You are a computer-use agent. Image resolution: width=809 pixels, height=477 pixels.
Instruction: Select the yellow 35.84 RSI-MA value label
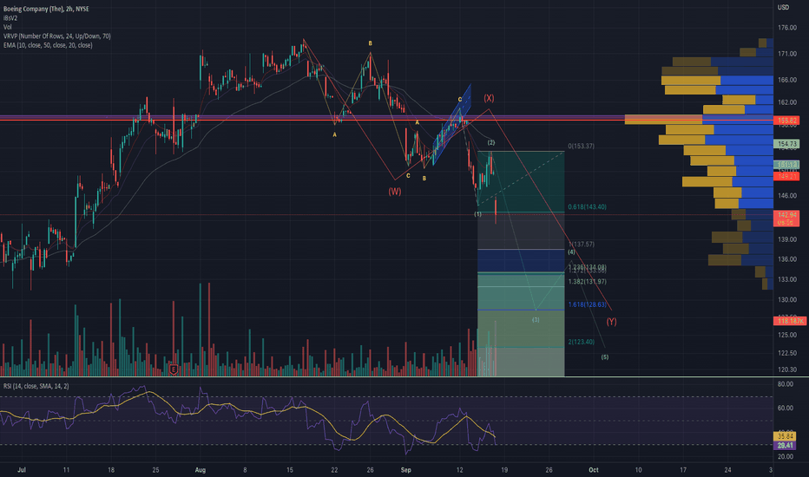[785, 436]
